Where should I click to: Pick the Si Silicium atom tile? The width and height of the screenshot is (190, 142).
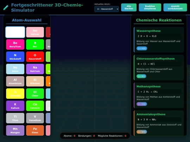coord(35,81)
